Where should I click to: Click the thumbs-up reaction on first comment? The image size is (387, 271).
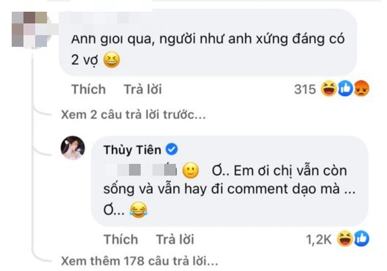[x=345, y=90]
